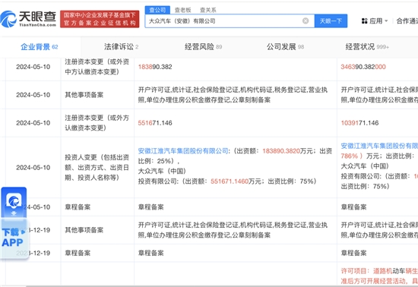Select the value 183890.382
The height and width of the screenshot is (287, 418).
(155, 67)
